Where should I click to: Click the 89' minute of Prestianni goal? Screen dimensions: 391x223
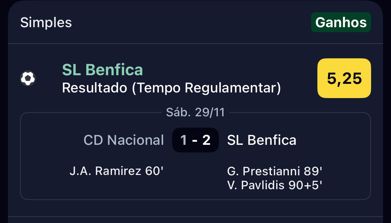(x=313, y=171)
